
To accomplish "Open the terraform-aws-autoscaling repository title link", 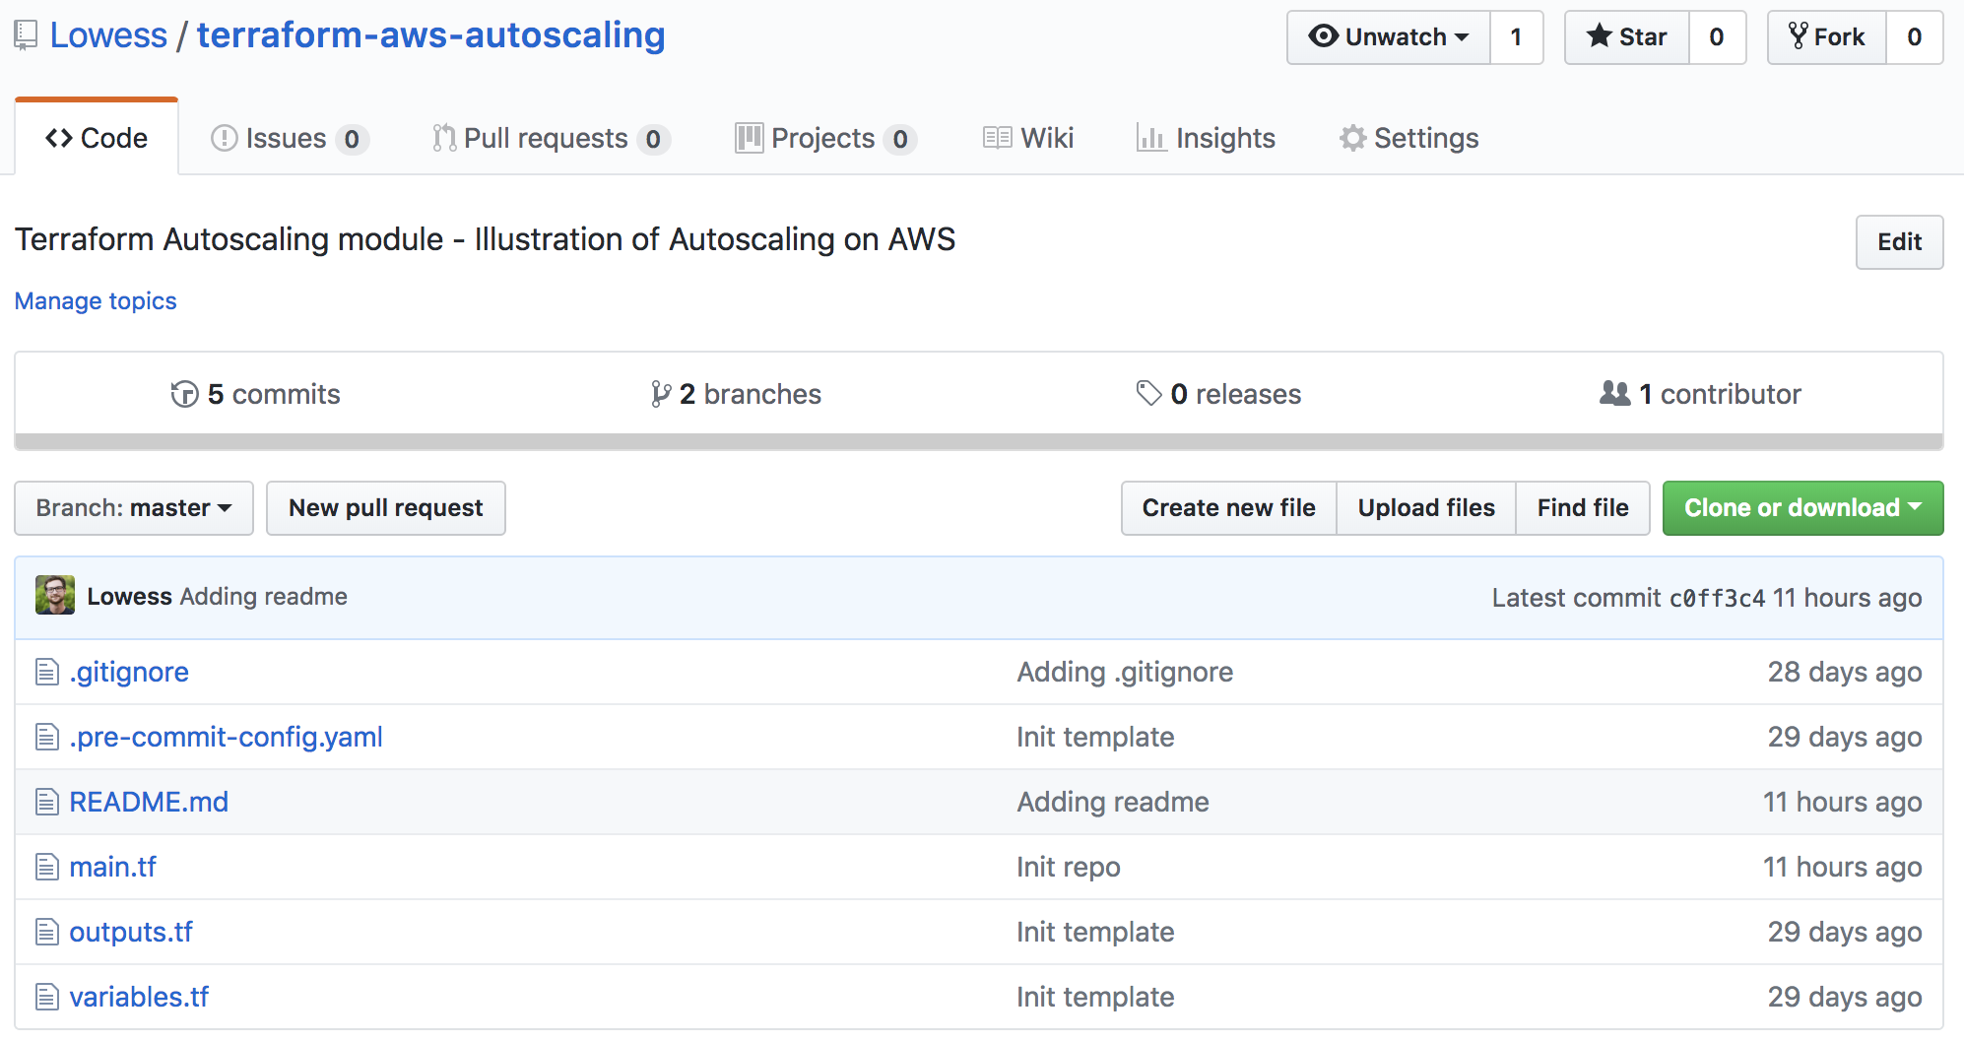I will tap(431, 35).
